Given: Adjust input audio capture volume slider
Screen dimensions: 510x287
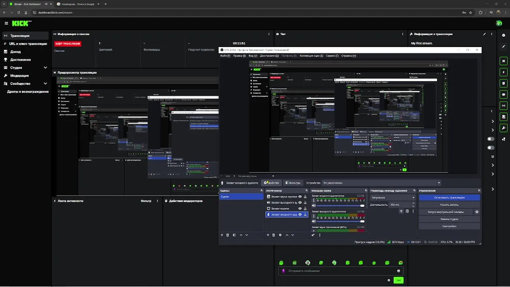Looking at the screenshot, I should (340, 206).
